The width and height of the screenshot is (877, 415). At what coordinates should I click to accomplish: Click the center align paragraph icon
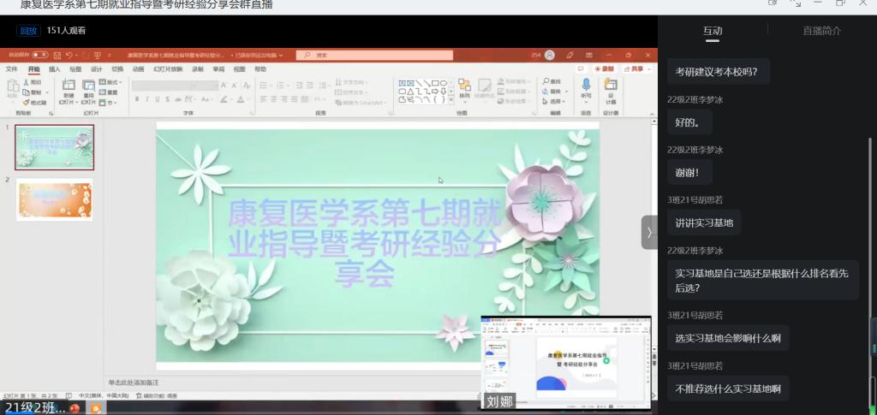274,99
